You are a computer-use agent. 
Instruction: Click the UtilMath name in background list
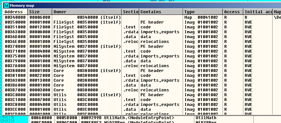206,118
